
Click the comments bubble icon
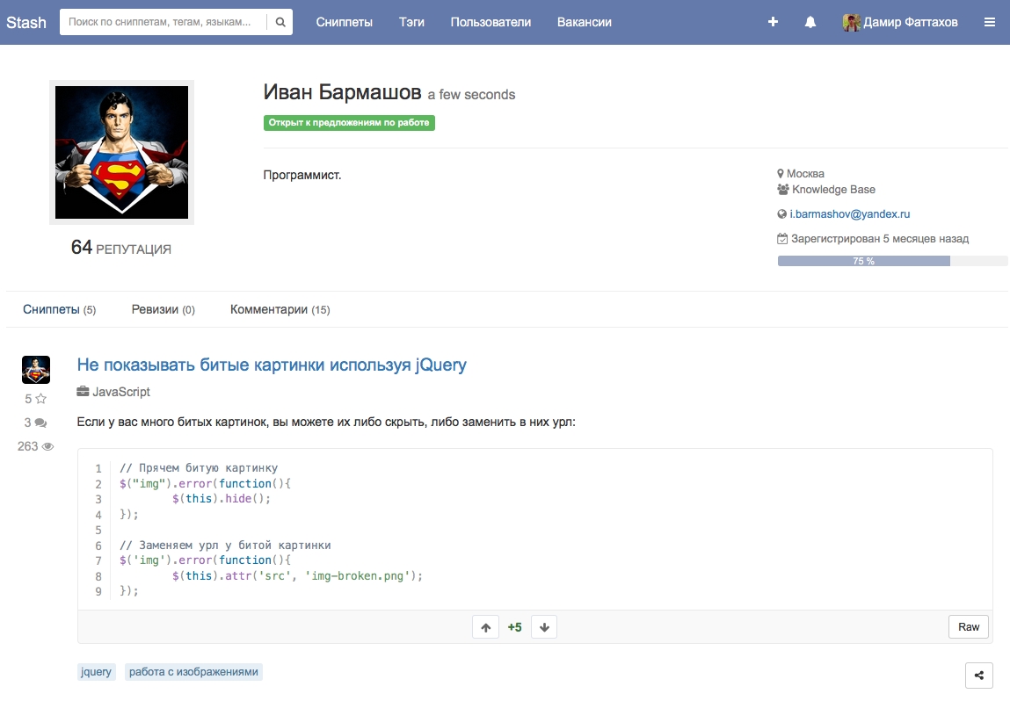[40, 423]
